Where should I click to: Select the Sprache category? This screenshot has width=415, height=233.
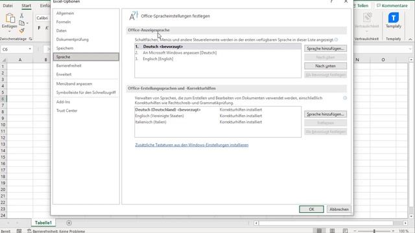pos(86,57)
